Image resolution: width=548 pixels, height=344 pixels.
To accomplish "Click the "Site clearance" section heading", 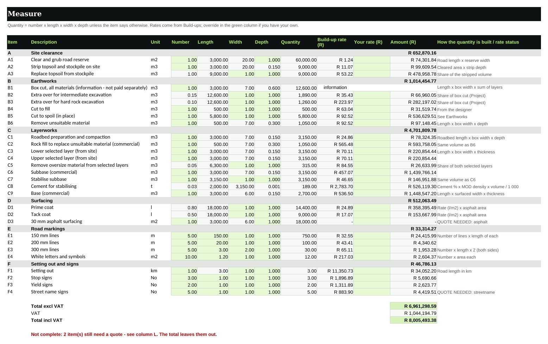I will pyautogui.click(x=47, y=53).
